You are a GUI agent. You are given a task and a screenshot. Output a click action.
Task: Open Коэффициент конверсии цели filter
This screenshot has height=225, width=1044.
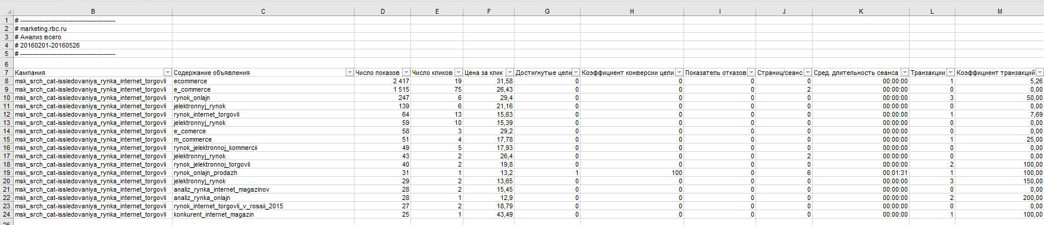(x=679, y=73)
